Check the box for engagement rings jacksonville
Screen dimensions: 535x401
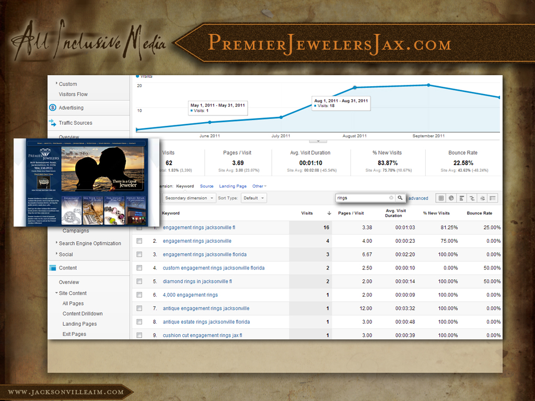tap(139, 241)
